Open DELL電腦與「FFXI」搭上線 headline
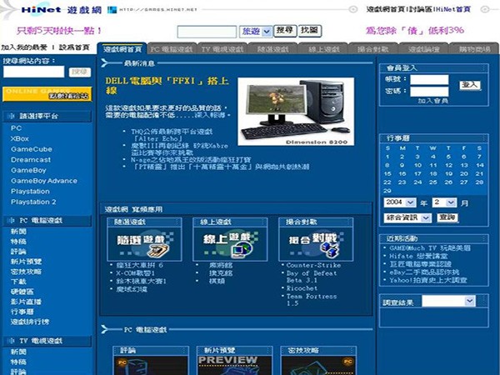The height and width of the screenshot is (375, 500). tap(167, 86)
